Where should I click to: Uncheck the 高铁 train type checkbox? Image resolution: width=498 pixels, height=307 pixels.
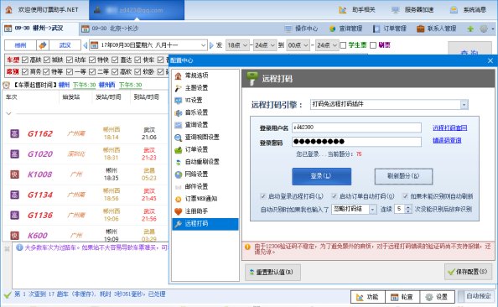pos(25,60)
